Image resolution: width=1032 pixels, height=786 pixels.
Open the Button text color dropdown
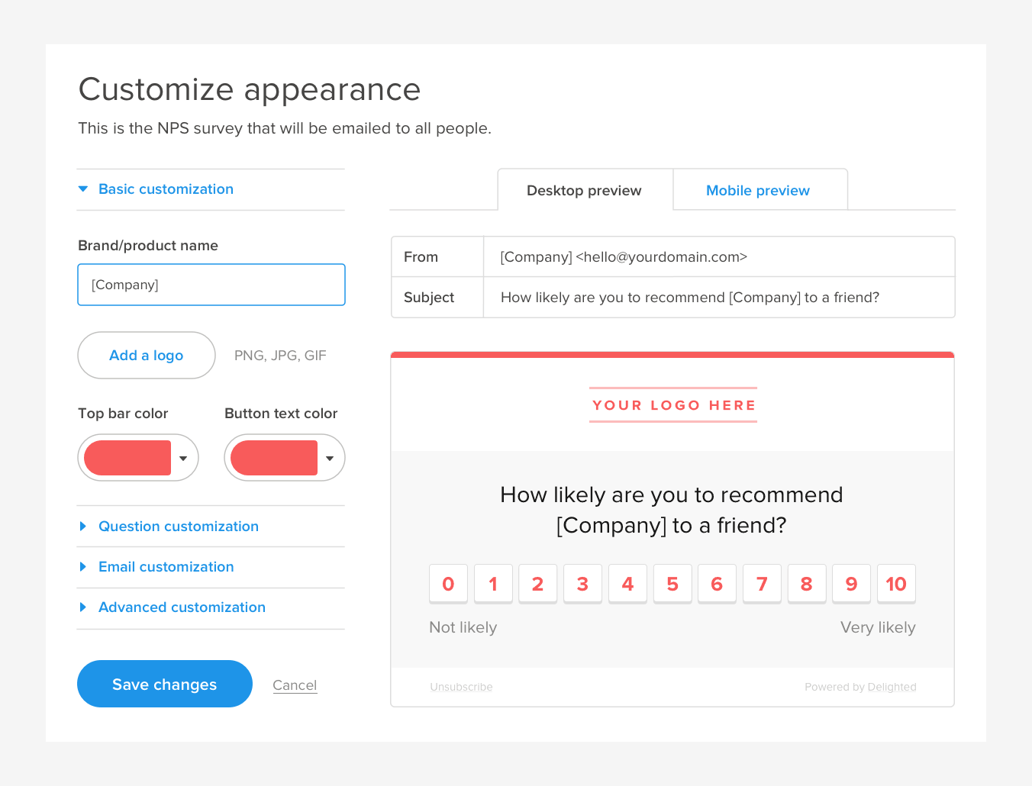(x=329, y=457)
